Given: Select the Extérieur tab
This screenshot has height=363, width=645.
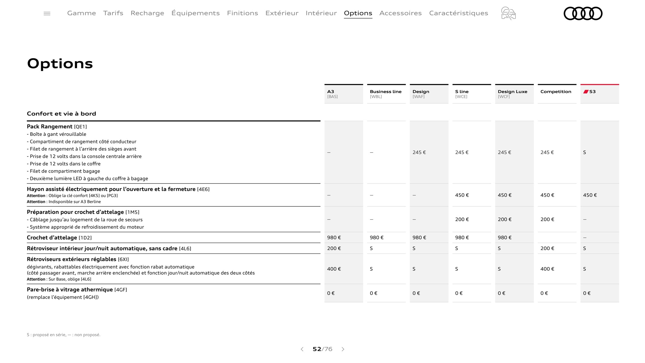Looking at the screenshot, I should [282, 13].
